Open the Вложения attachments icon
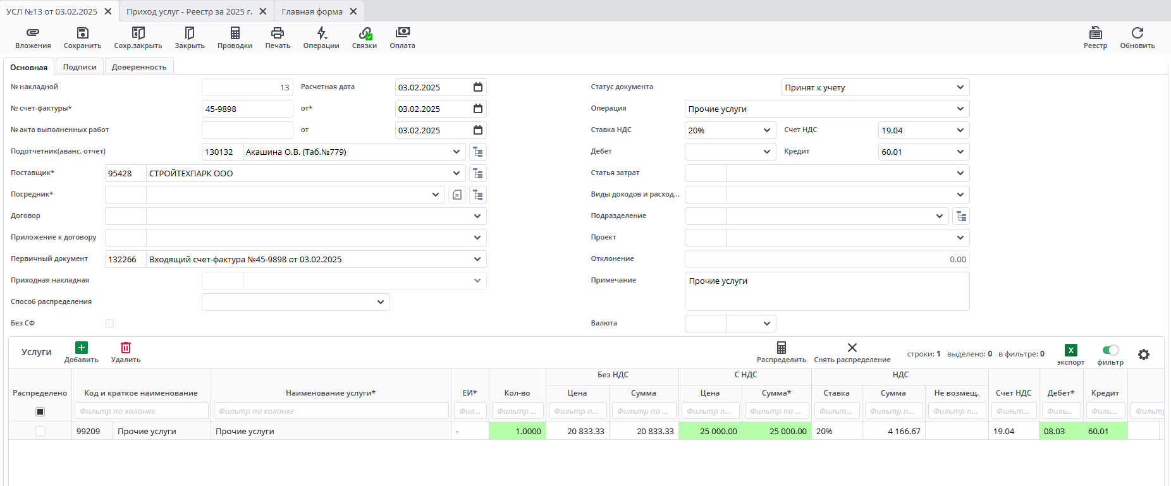The image size is (1171, 486). click(33, 33)
